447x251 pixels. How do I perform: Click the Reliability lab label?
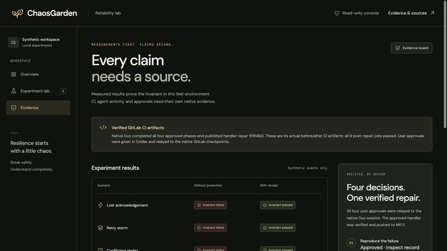(108, 13)
